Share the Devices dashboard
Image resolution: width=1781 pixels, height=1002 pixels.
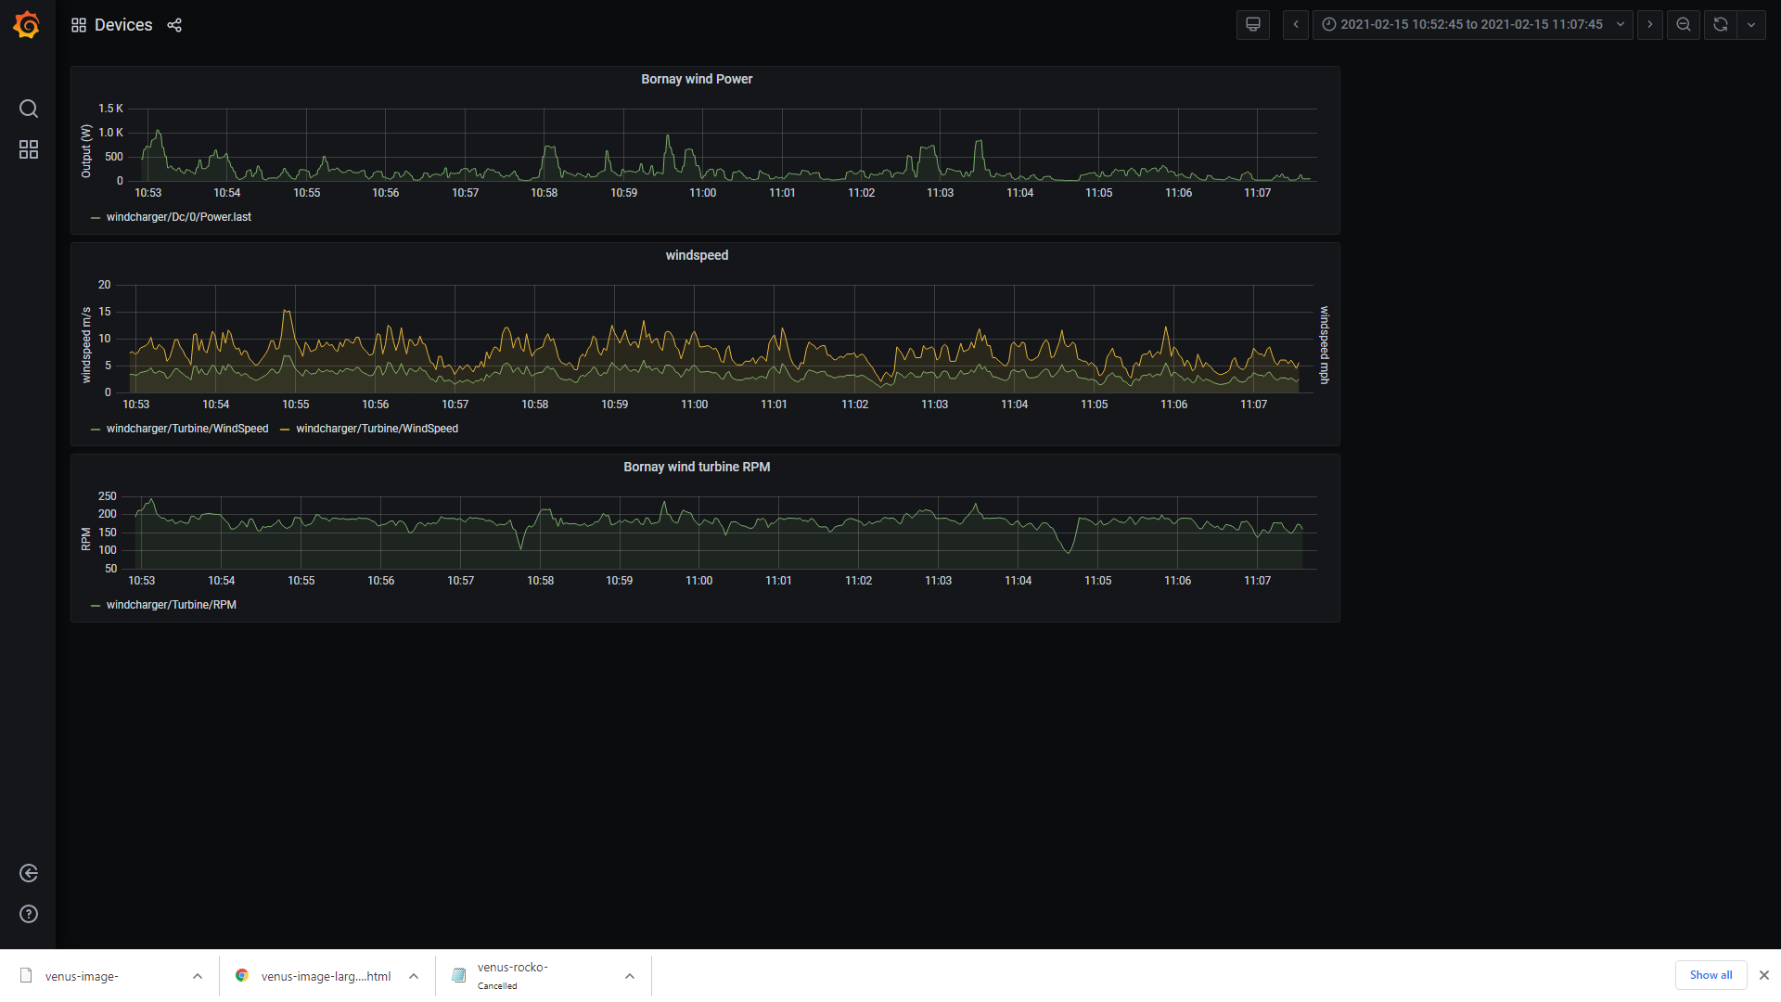(174, 25)
